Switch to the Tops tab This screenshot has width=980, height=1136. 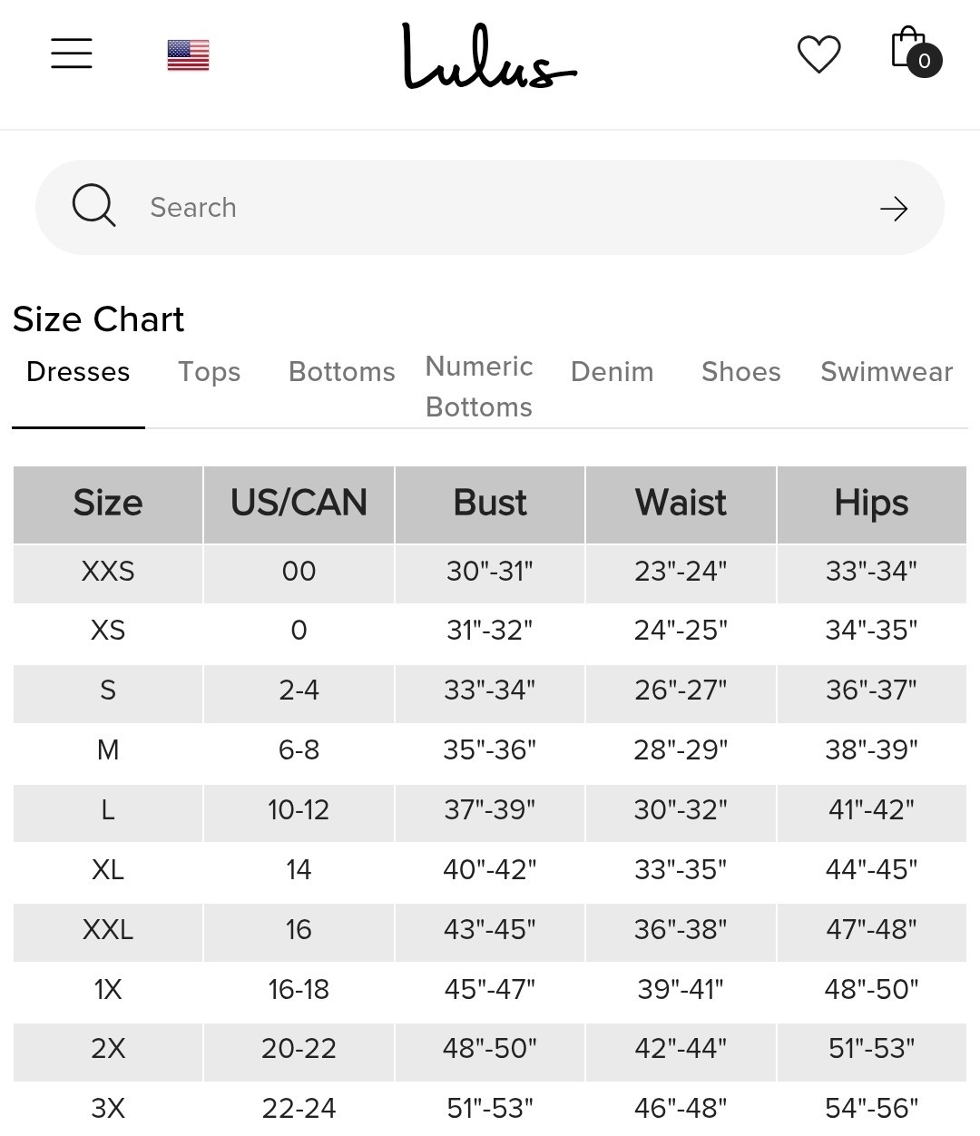click(210, 372)
